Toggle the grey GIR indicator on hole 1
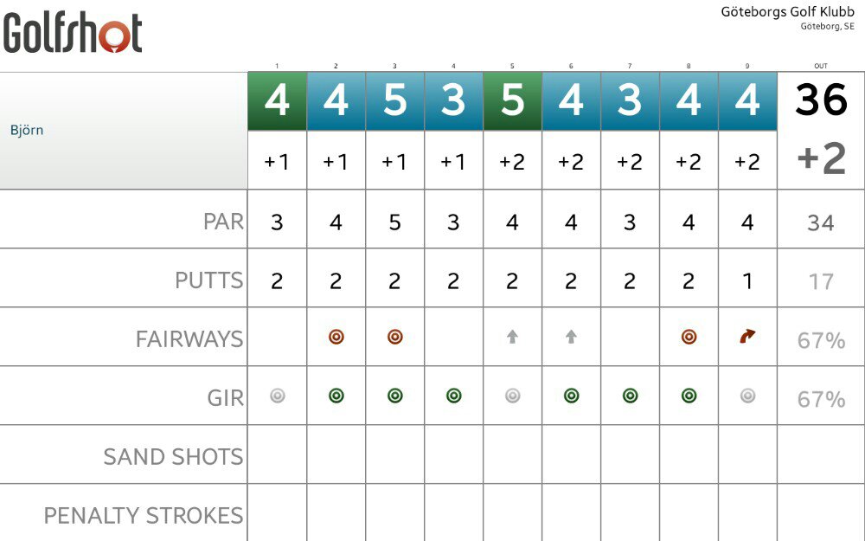865x541 pixels. click(x=278, y=396)
